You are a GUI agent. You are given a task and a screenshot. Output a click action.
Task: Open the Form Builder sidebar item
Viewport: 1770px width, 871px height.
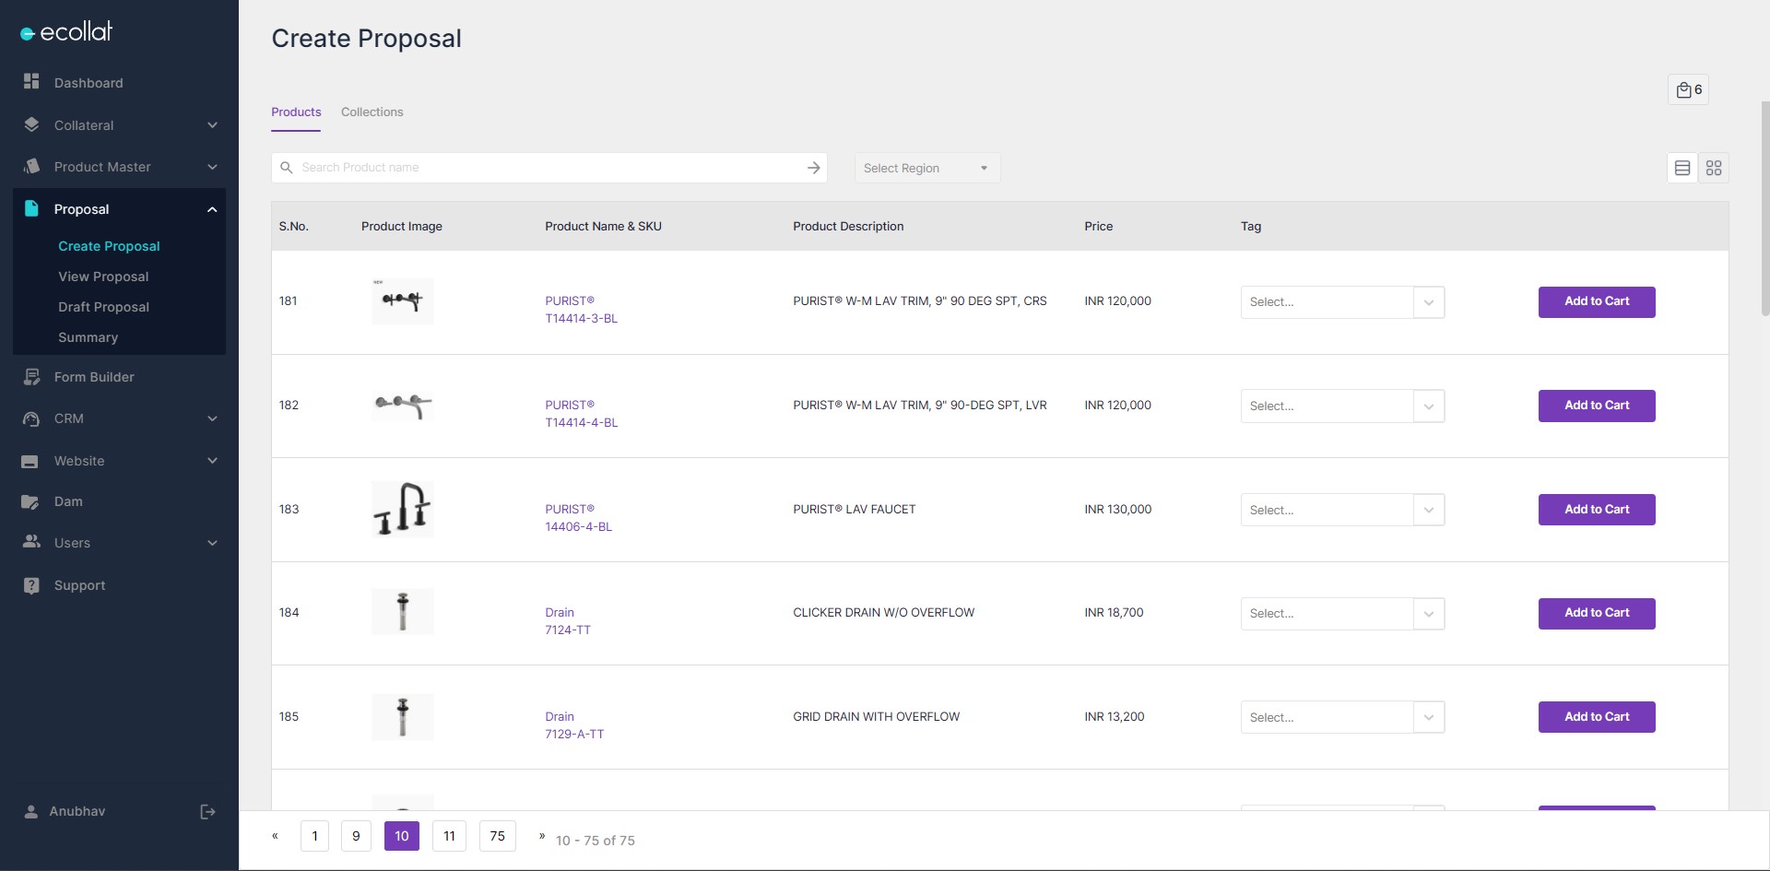[x=93, y=377]
